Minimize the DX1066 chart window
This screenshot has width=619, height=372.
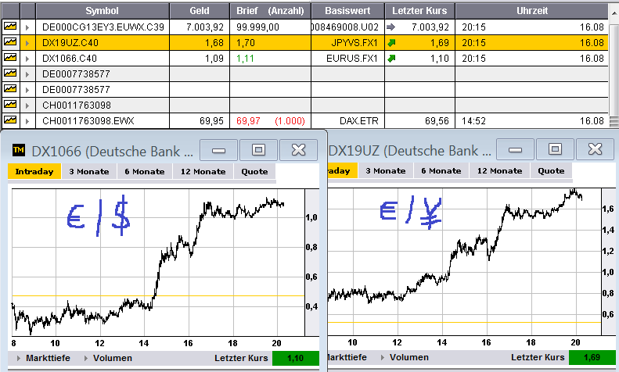(218, 150)
